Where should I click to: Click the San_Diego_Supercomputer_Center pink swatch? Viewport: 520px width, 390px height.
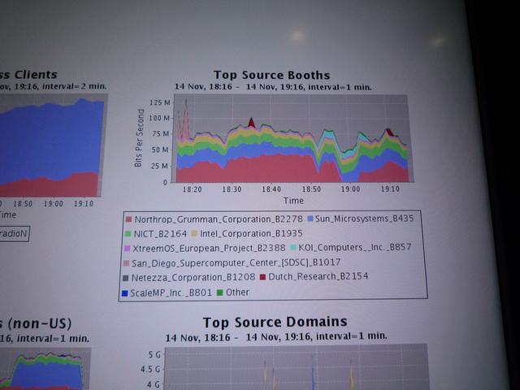point(126,263)
